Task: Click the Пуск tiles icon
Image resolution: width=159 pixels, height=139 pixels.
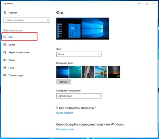Action: [5, 68]
